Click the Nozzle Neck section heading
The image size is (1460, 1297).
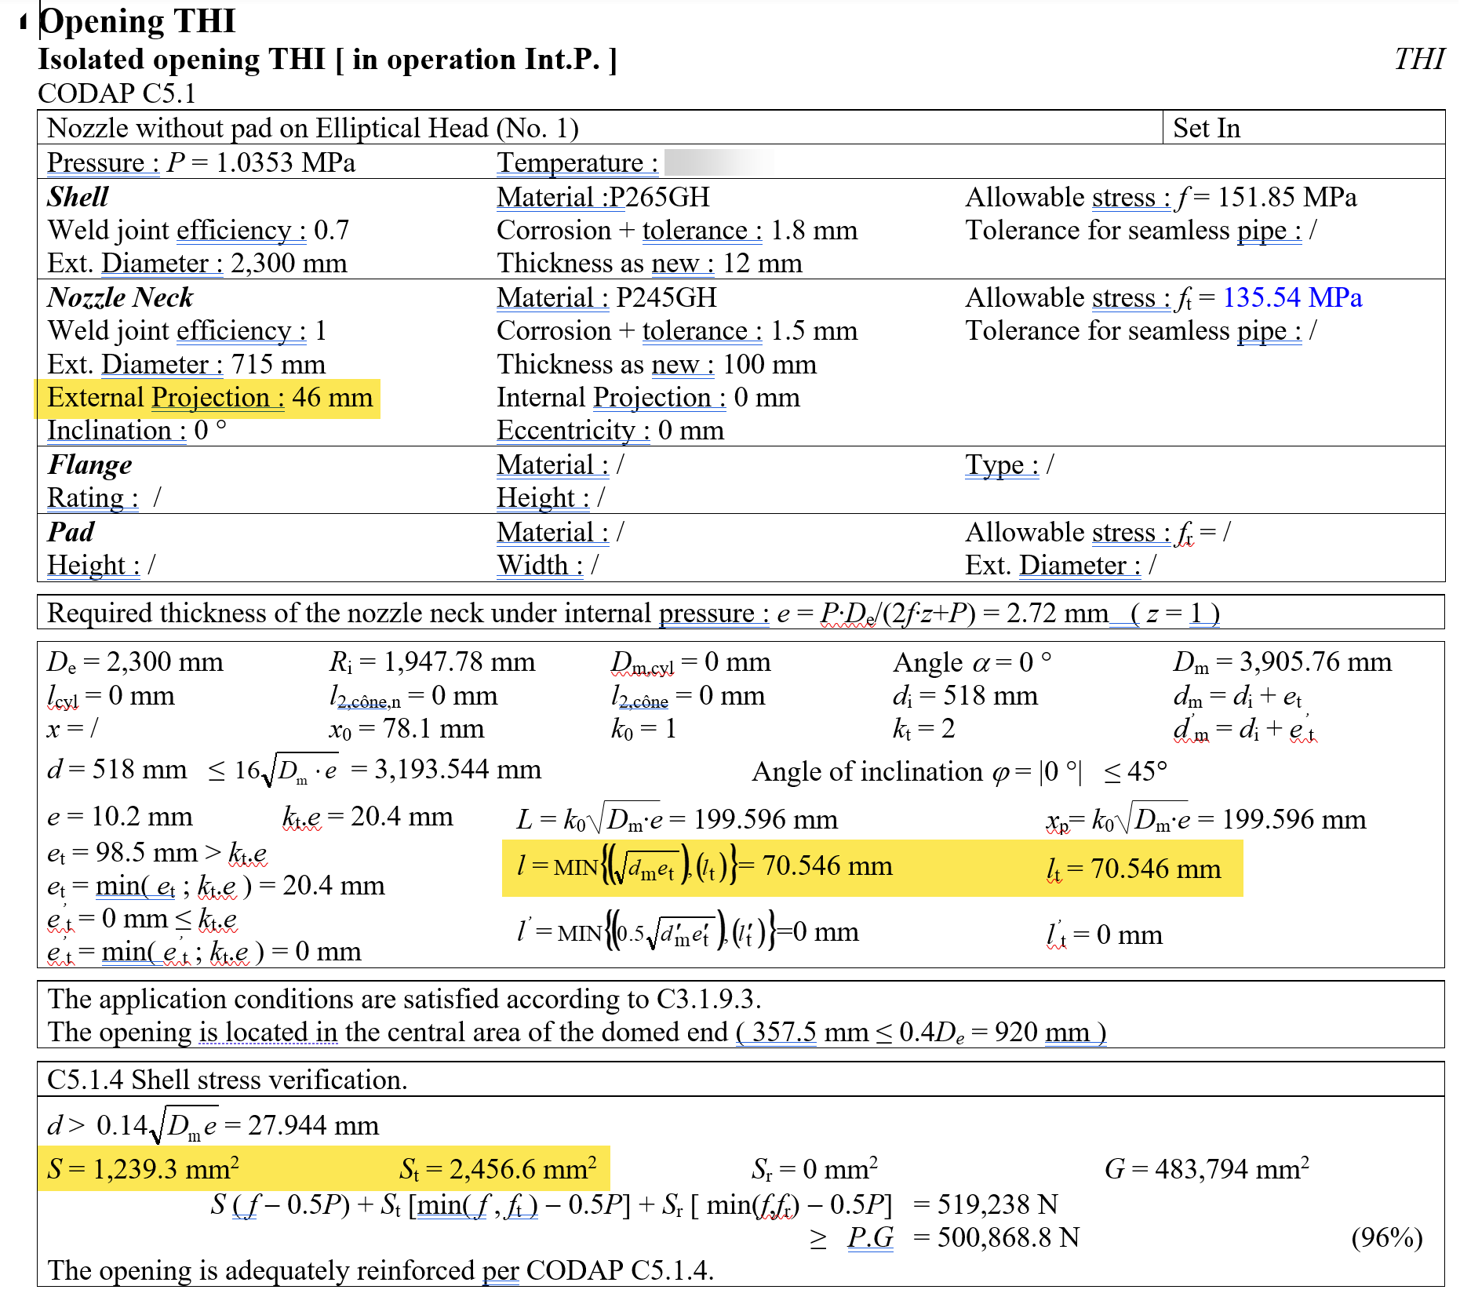[120, 297]
